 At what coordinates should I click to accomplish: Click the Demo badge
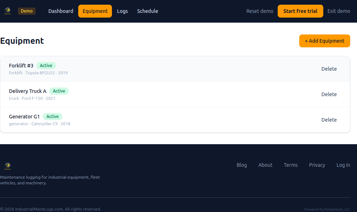pyautogui.click(x=27, y=11)
